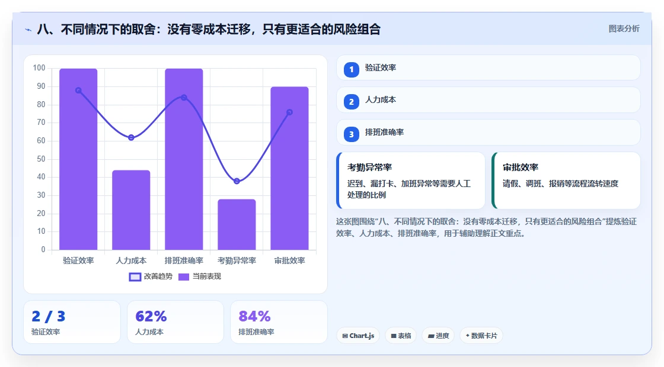The height and width of the screenshot is (367, 664).
Task: Select the 进度 tag chip
Action: pos(438,336)
